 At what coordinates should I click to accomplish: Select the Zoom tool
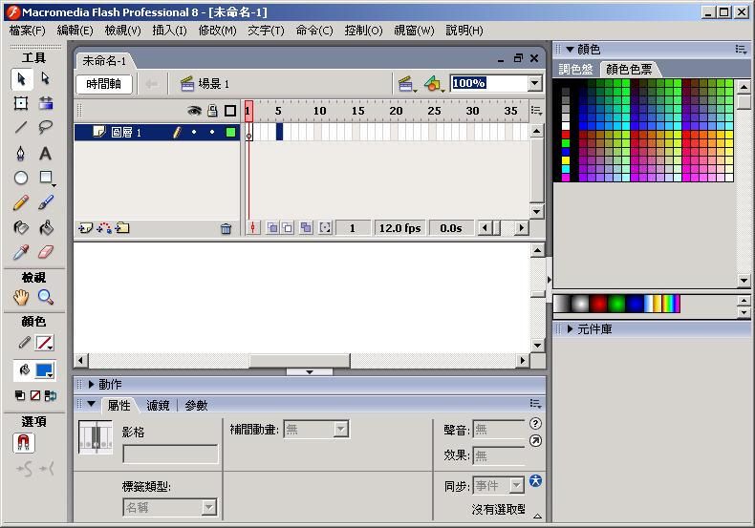click(45, 297)
